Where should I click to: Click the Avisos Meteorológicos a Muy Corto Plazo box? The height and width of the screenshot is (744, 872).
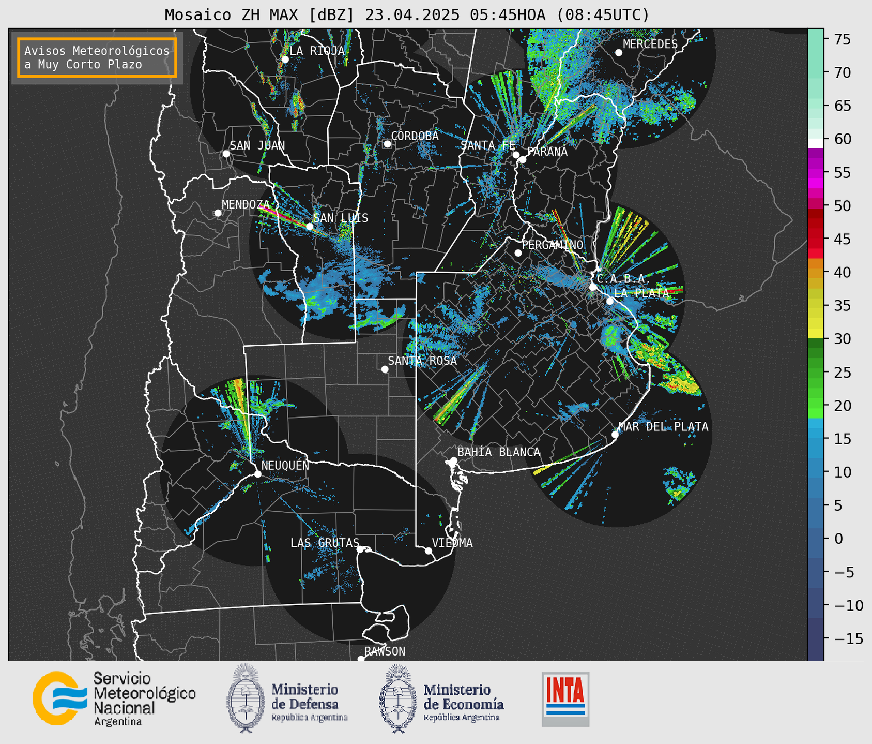pyautogui.click(x=97, y=57)
